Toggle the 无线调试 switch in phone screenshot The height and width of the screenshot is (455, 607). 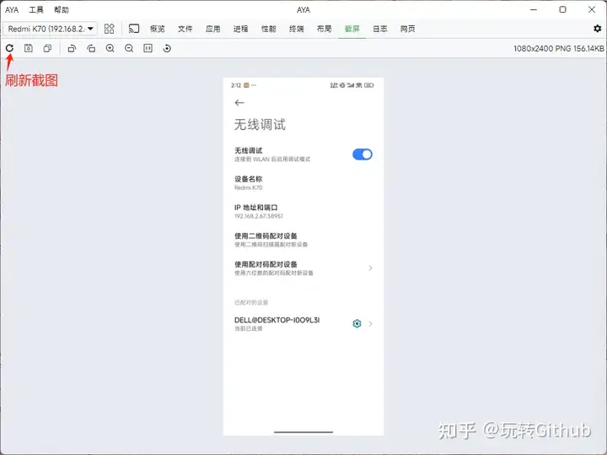(x=362, y=154)
